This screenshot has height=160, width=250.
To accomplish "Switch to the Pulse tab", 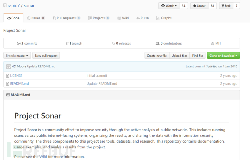I will [142, 18].
